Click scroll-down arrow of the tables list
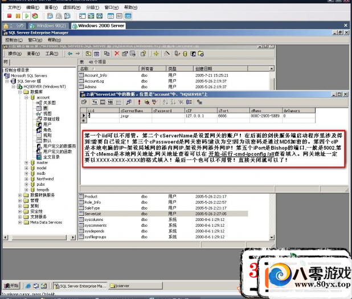The height and width of the screenshot is (299, 352). (272, 237)
